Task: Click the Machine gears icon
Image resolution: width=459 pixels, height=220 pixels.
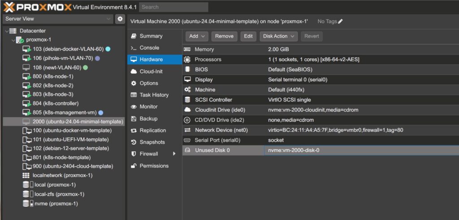Action: 187,89
